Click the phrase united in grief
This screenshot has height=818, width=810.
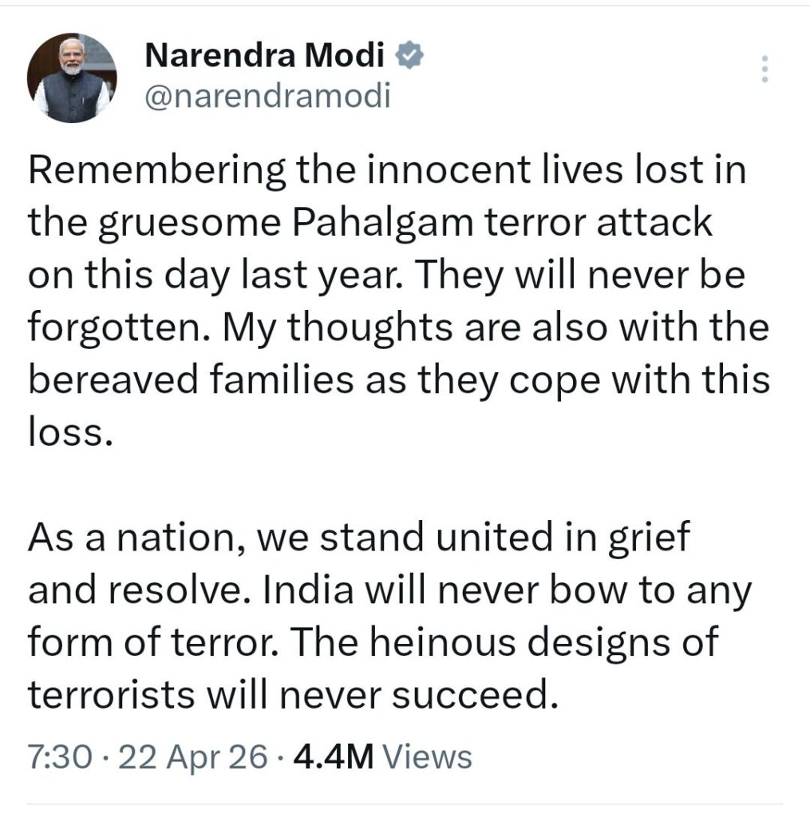pyautogui.click(x=569, y=540)
